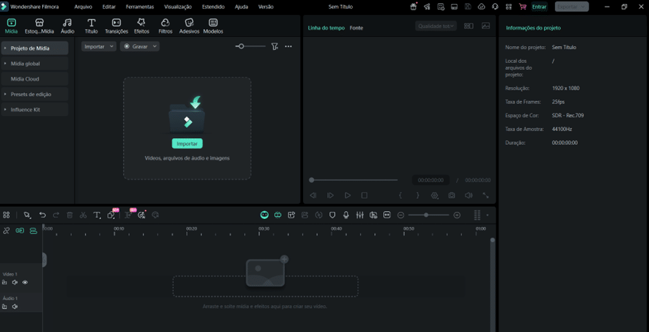Click the shopping cart icon
The width and height of the screenshot is (649, 332).
point(523,6)
